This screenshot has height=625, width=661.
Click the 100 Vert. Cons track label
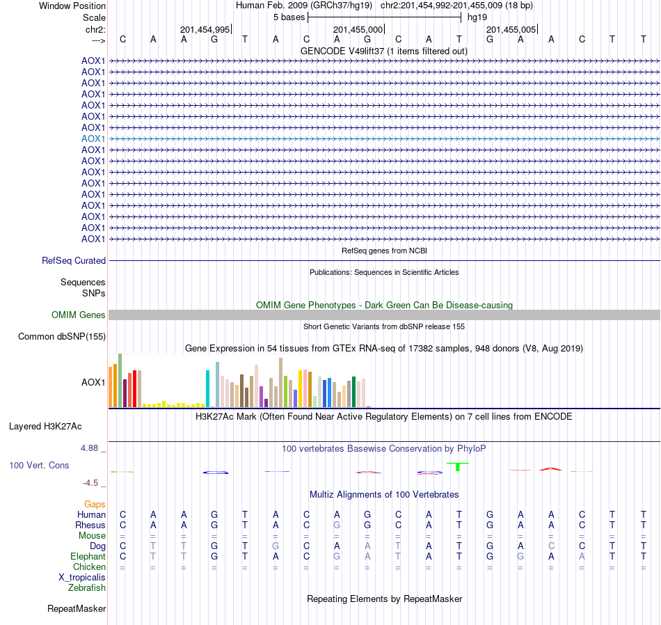pos(39,466)
